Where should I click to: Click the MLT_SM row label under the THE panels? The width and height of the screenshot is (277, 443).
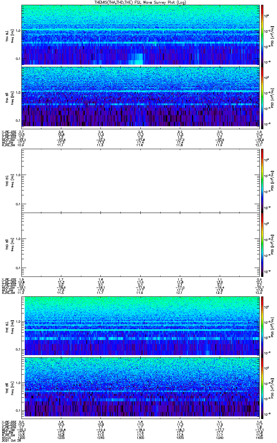(x=7, y=433)
